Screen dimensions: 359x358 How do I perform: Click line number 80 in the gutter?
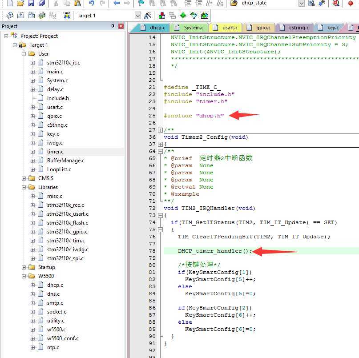pos(152,265)
